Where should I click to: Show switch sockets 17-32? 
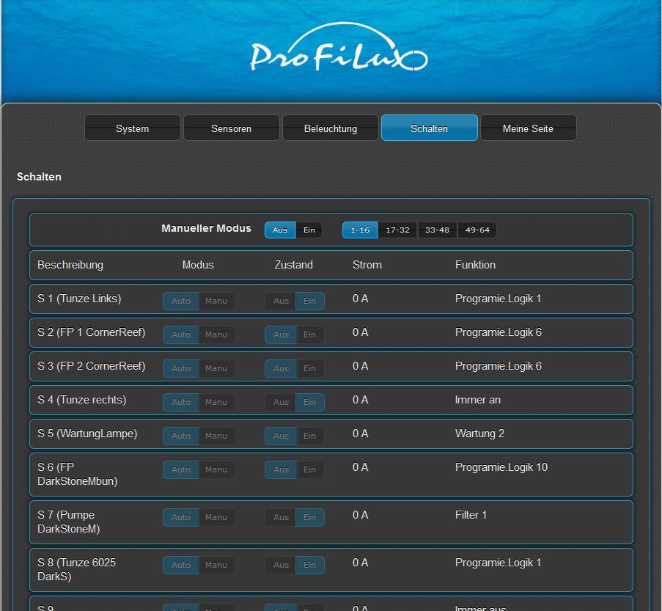397,230
